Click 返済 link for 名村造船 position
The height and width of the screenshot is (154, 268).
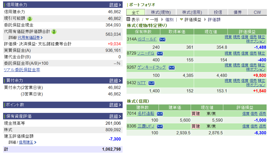pyautogui.click(x=262, y=113)
